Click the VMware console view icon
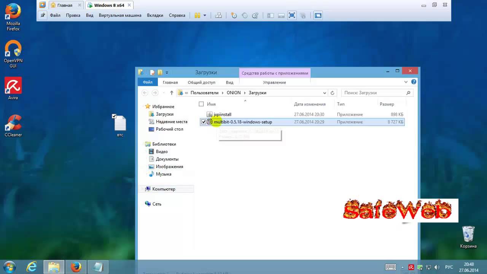Viewport: 487px width, 274px height. (318, 15)
